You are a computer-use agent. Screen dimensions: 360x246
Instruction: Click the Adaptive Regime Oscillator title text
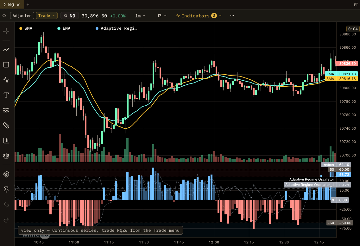(x=312, y=179)
